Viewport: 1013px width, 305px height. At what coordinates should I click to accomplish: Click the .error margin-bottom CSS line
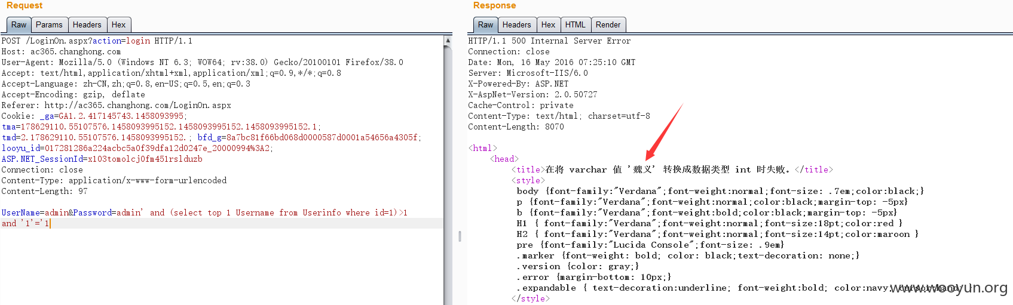(x=594, y=277)
